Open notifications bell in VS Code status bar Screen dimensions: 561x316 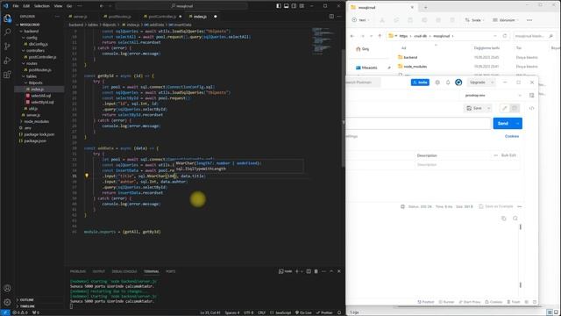tap(339, 312)
